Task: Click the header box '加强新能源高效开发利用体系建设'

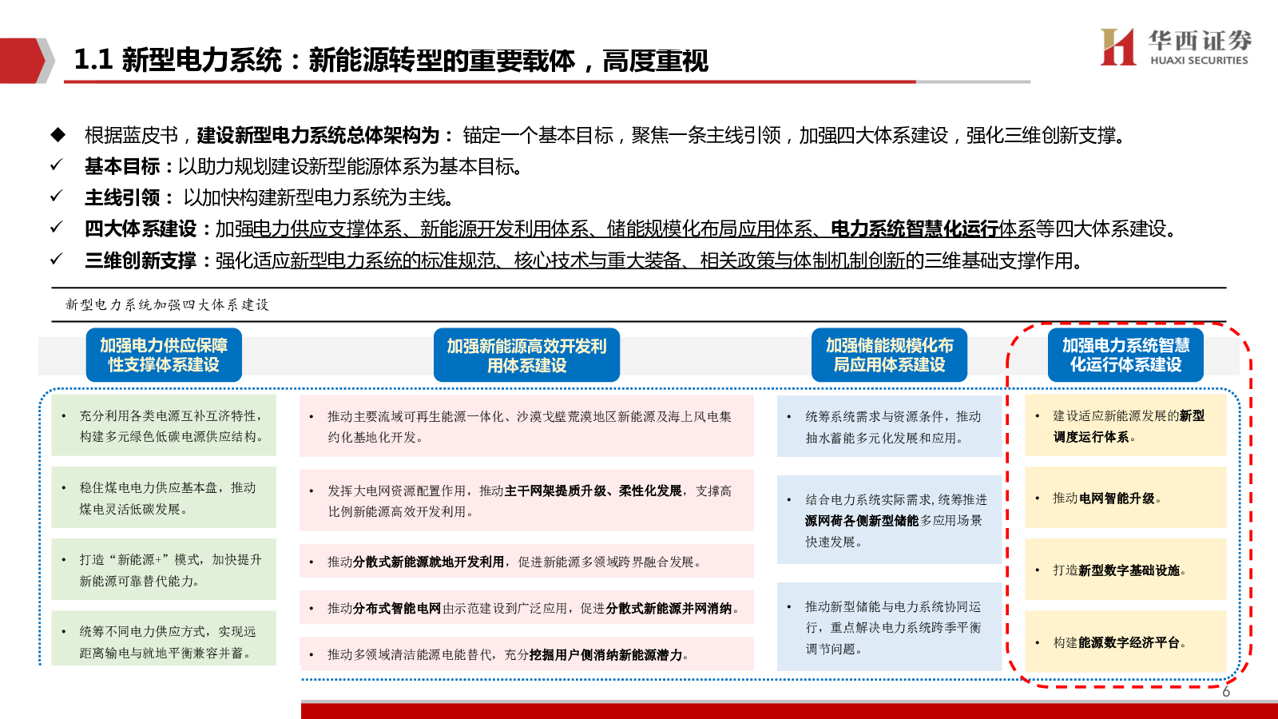Action: (526, 356)
